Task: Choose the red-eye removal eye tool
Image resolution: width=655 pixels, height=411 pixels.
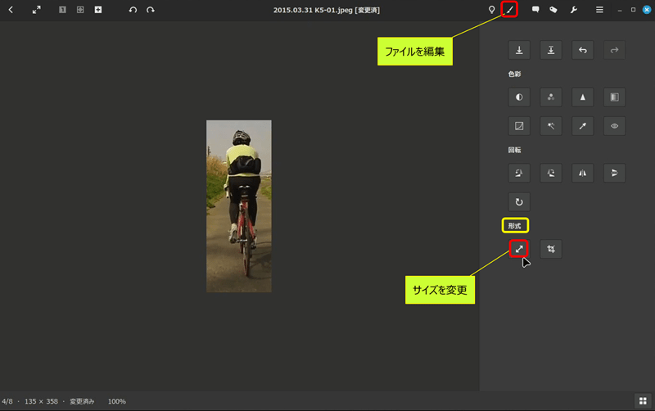Action: coord(615,126)
